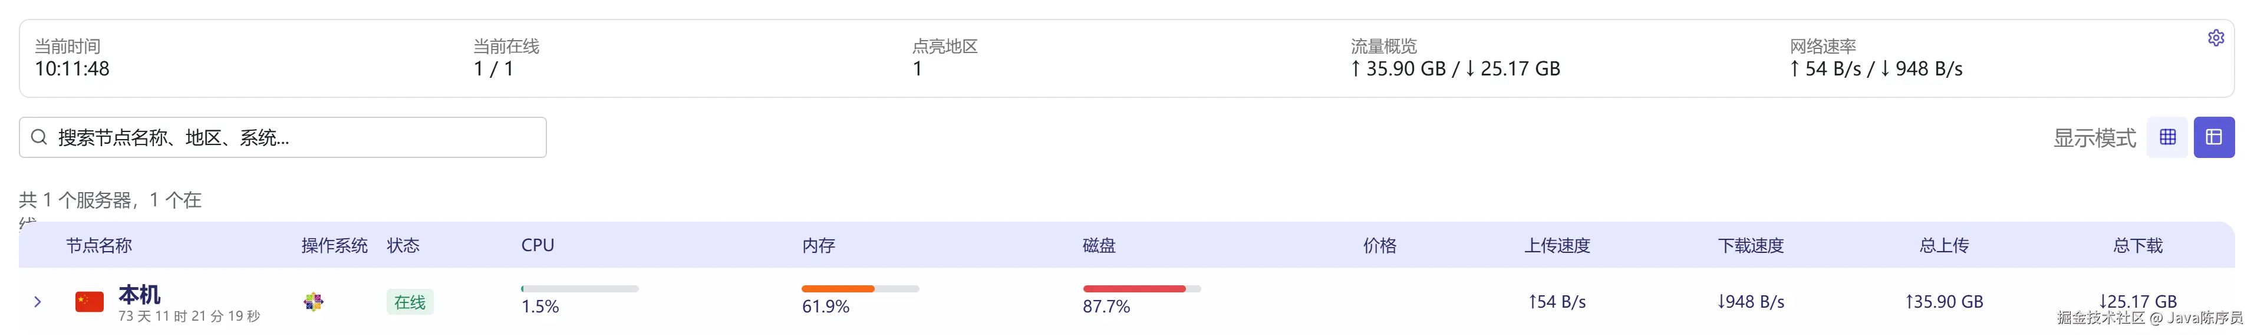Image resolution: width=2254 pixels, height=336 pixels.
Task: Switch to table display mode
Action: (x=2214, y=137)
